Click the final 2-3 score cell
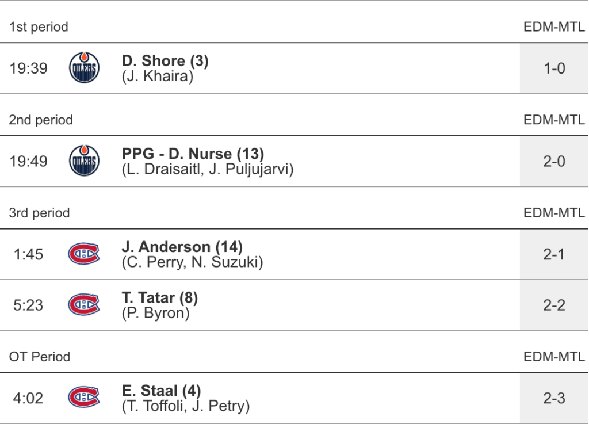Screen dimensions: 589x424 [x=554, y=398]
